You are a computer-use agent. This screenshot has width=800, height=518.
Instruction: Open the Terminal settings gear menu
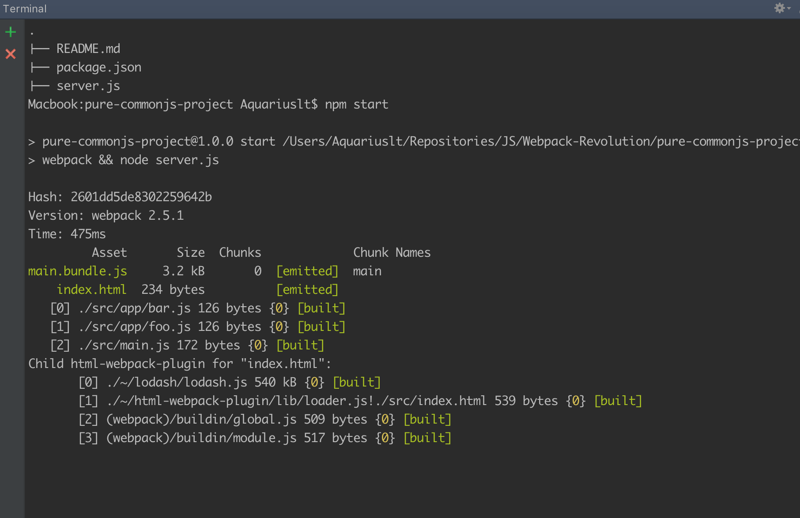[x=782, y=8]
